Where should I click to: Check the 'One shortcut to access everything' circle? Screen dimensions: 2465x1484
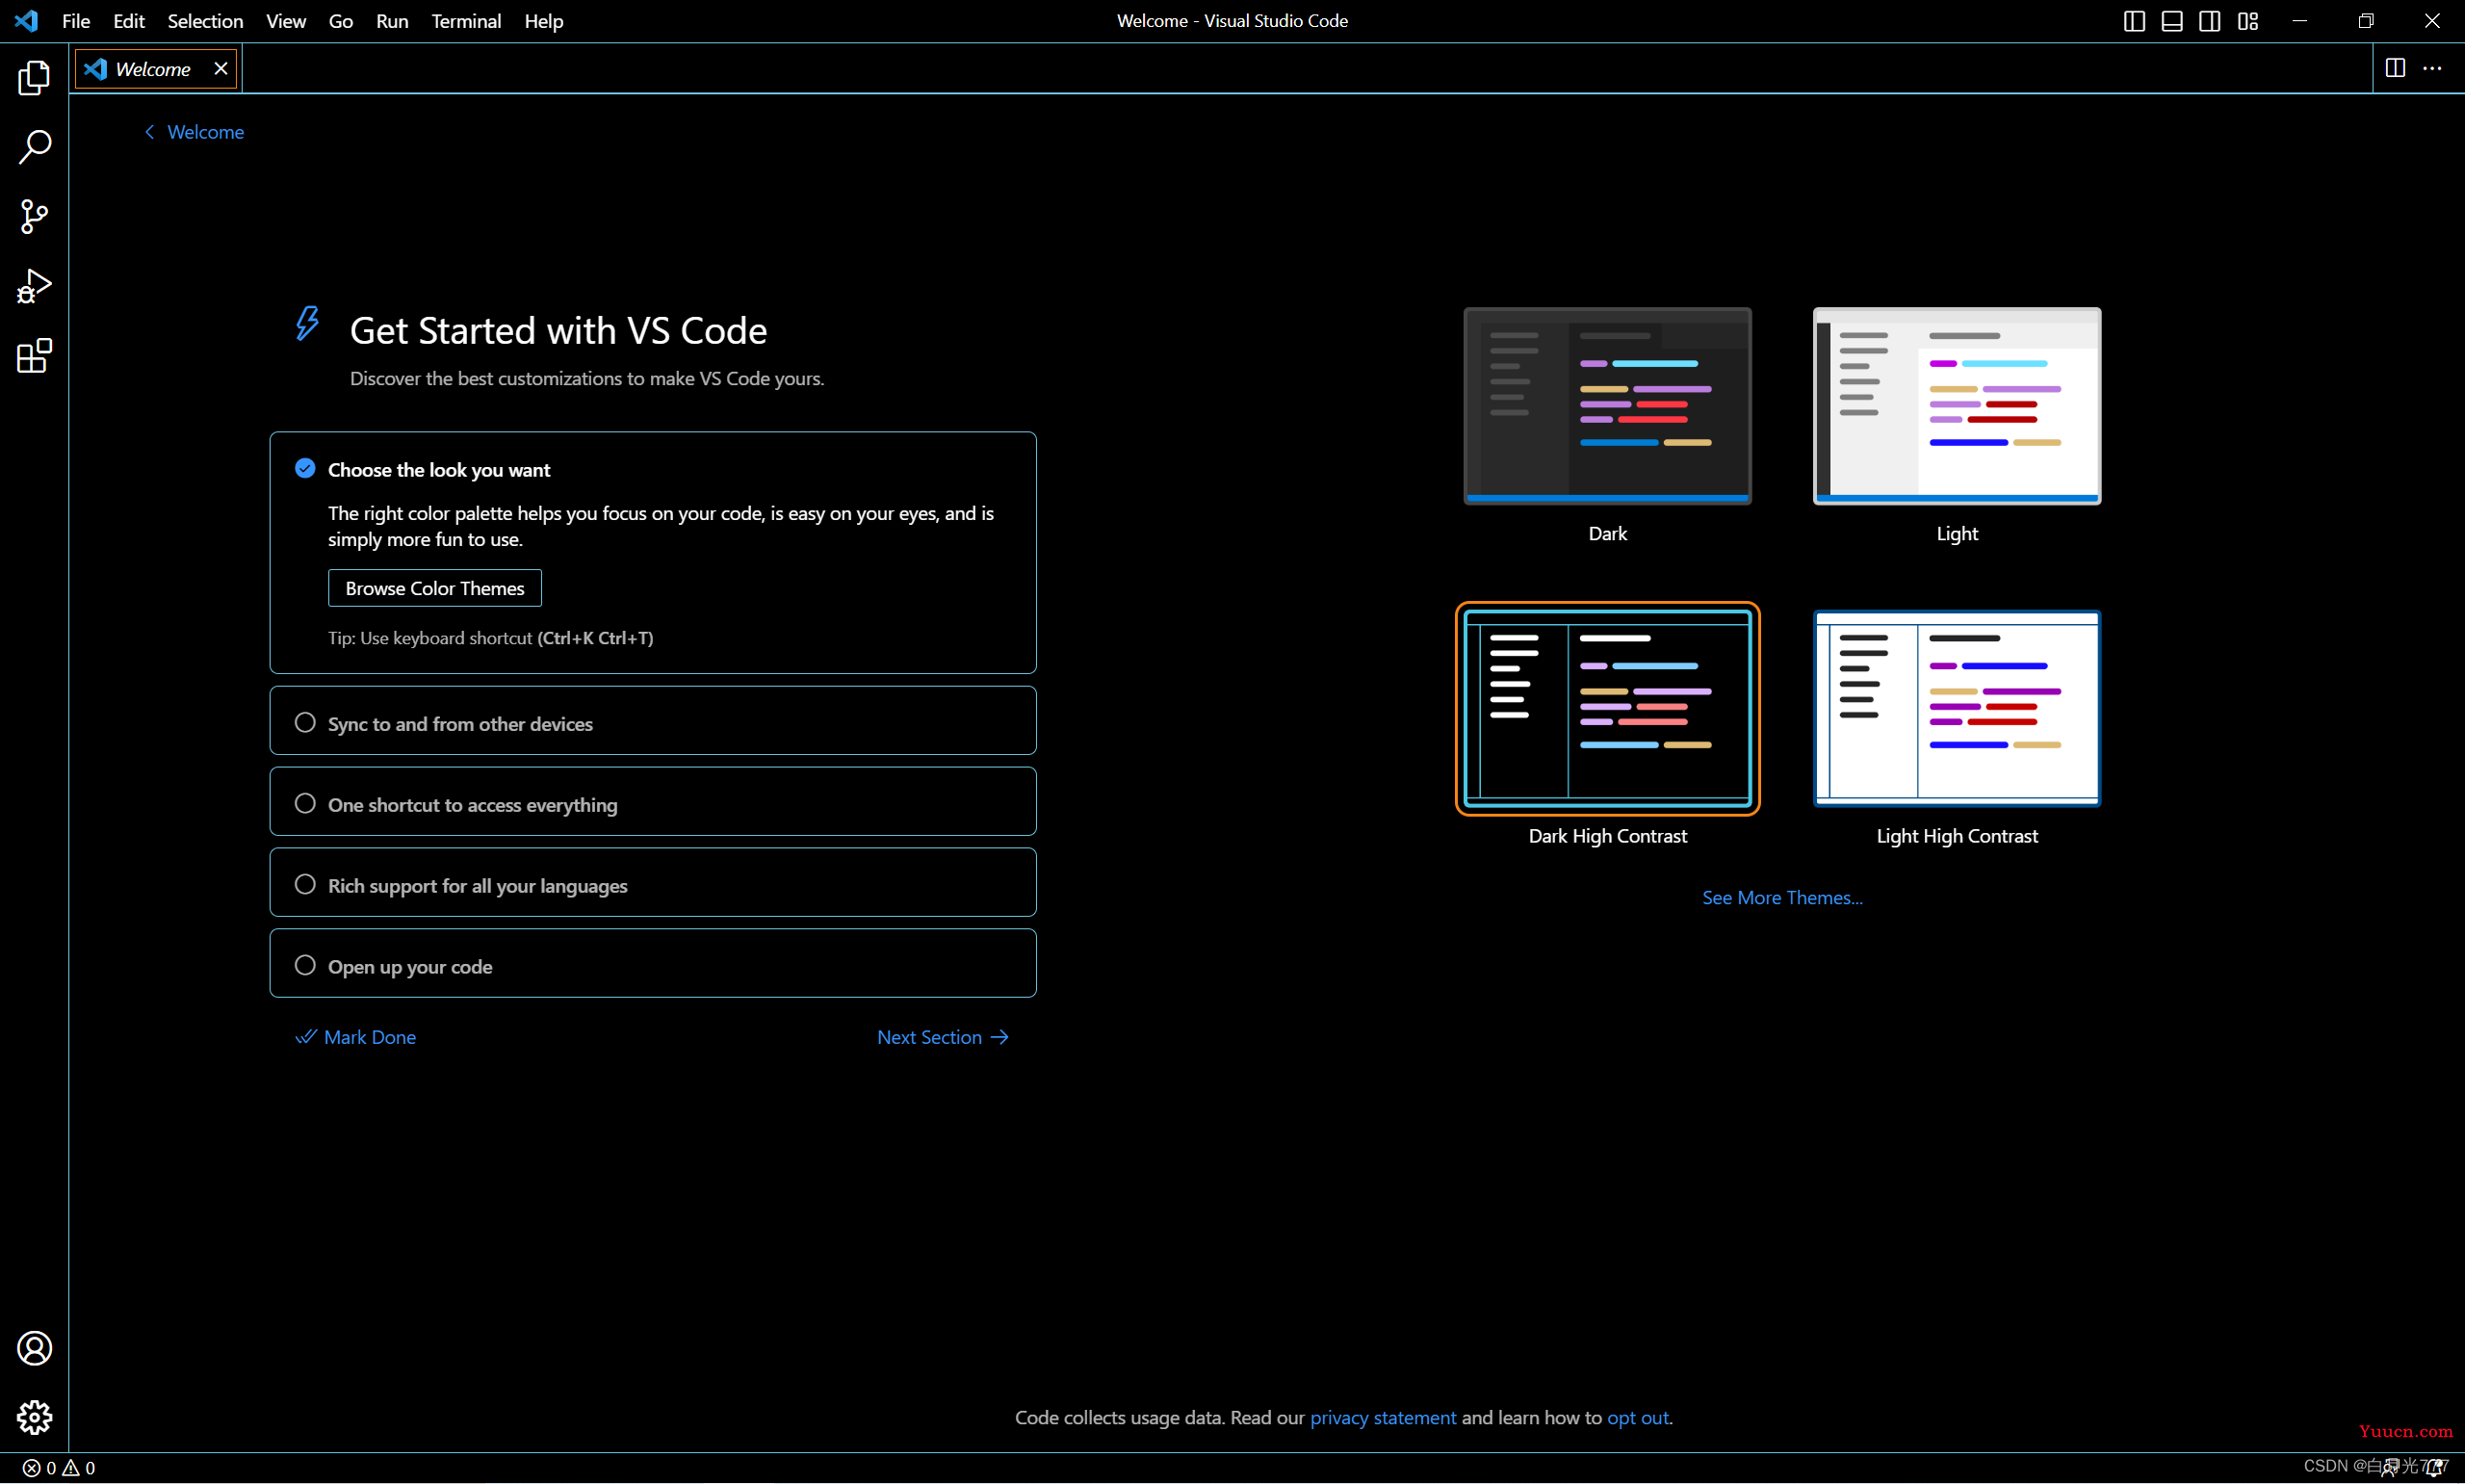pos(305,803)
